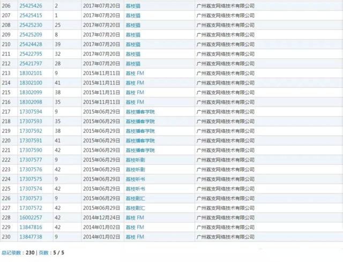Screen dimensions: 343x262
Task: Open registration number 17307574 link
Action: click(31, 189)
